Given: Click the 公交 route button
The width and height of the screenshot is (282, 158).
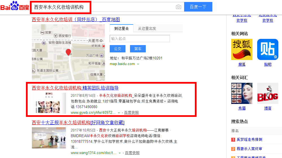Looking at the screenshot, I should coord(117,49).
